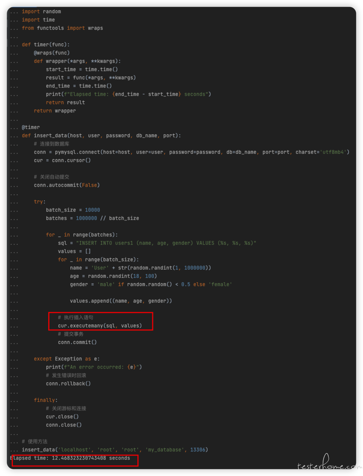
Task: Click the '# 关闭自动提交' comment
Action: (x=52, y=177)
